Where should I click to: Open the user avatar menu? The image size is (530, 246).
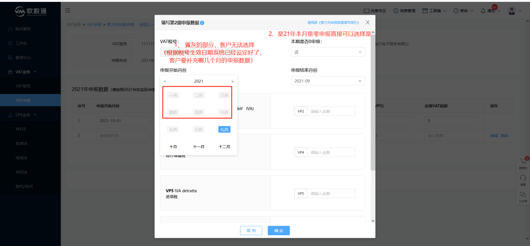point(514,11)
